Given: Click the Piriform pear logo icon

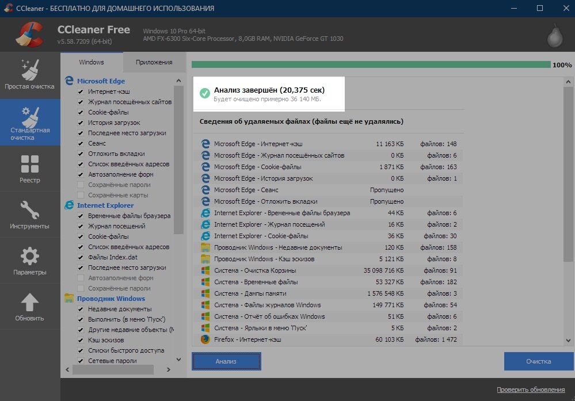Looking at the screenshot, I should (554, 36).
